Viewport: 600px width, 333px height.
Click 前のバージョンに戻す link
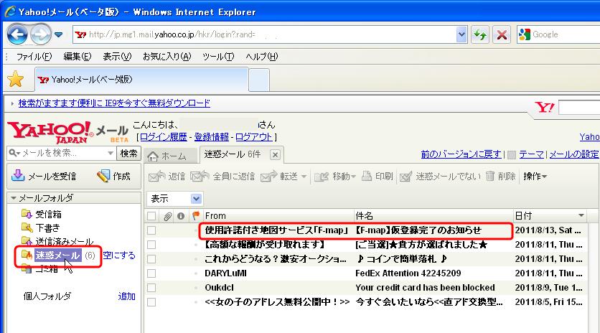click(x=461, y=154)
